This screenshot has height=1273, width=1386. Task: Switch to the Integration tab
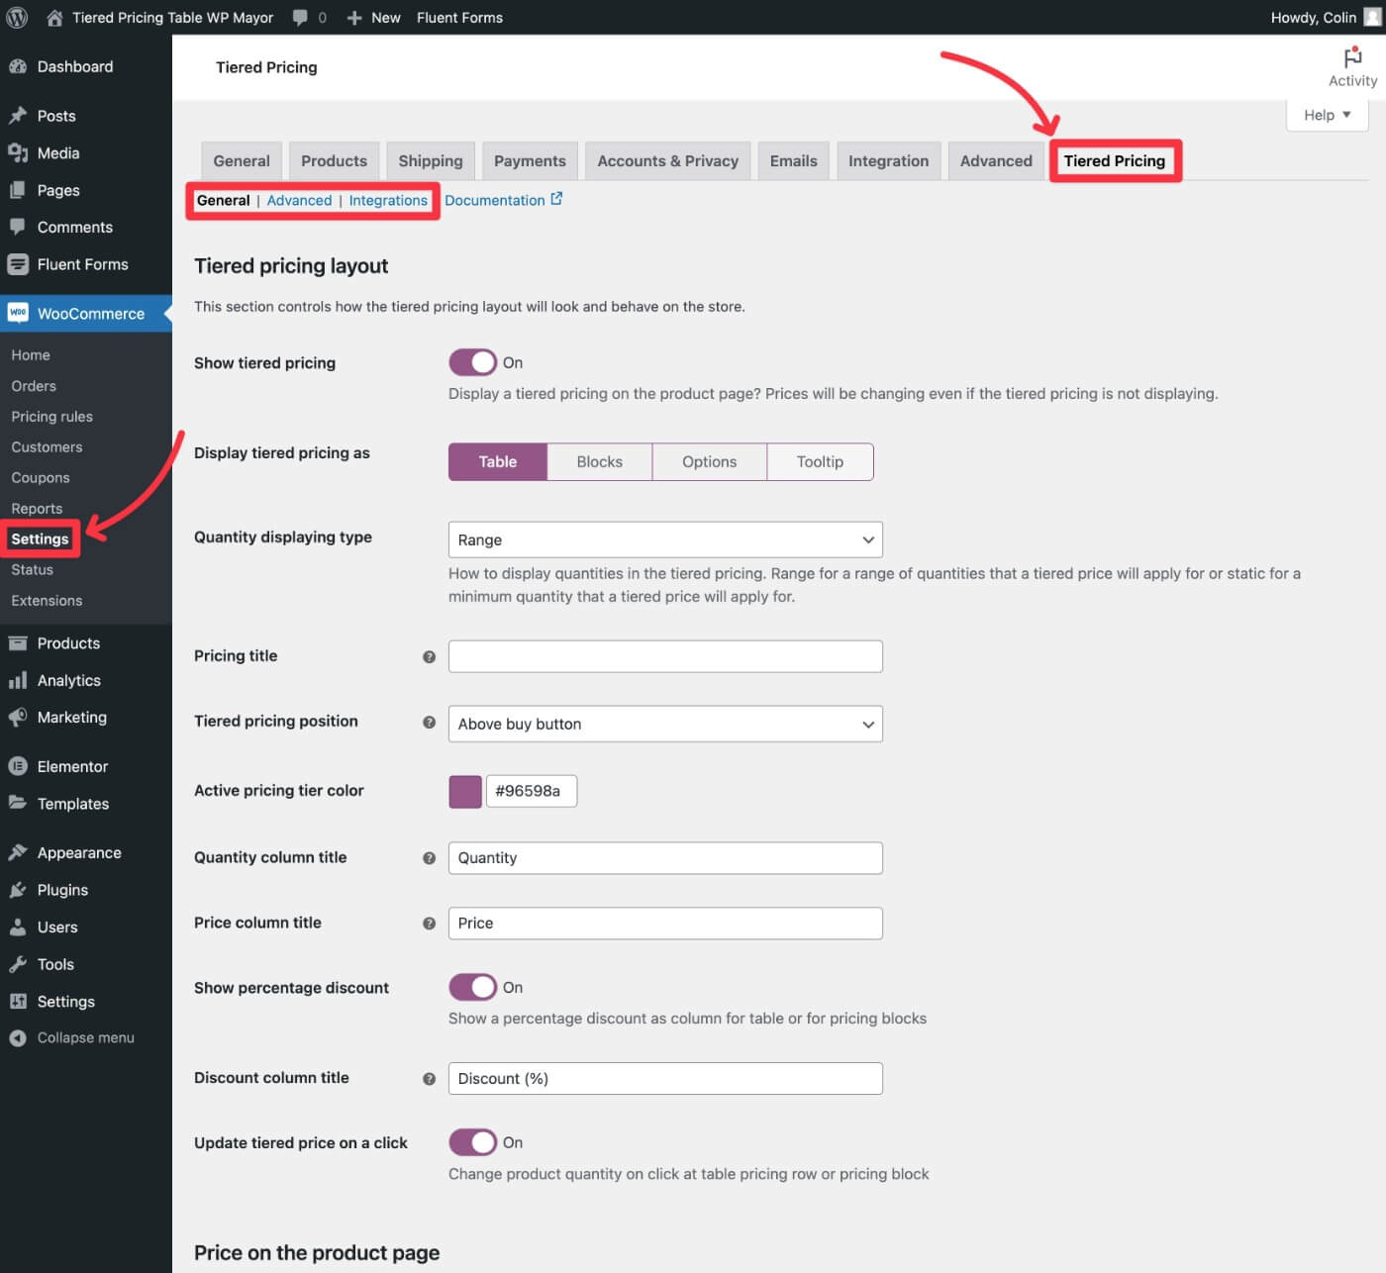[889, 161]
